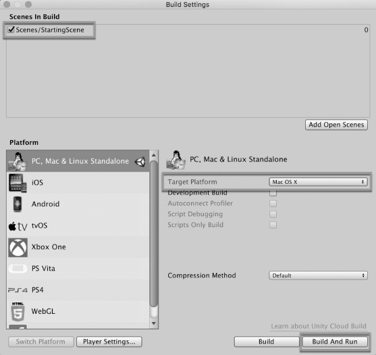Select PS Vita platform row
Image resolution: width=376 pixels, height=355 pixels.
[x=78, y=268]
